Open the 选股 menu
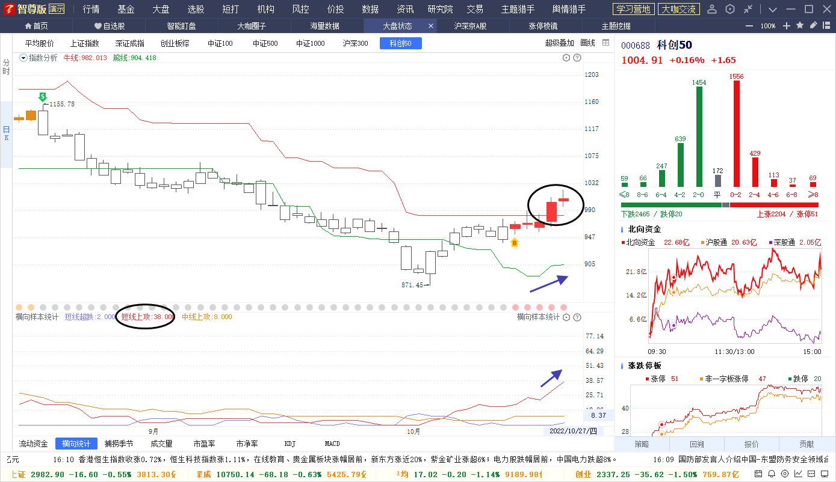The height and width of the screenshot is (482, 836). 196,9
